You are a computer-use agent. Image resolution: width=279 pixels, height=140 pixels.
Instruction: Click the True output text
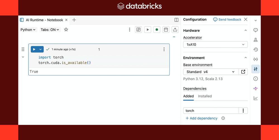tap(34, 71)
